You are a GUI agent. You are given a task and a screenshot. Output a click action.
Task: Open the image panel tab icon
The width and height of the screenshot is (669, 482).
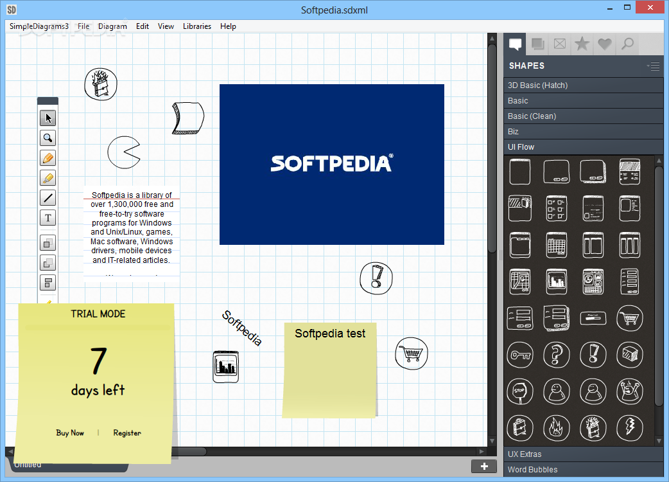pyautogui.click(x=560, y=44)
